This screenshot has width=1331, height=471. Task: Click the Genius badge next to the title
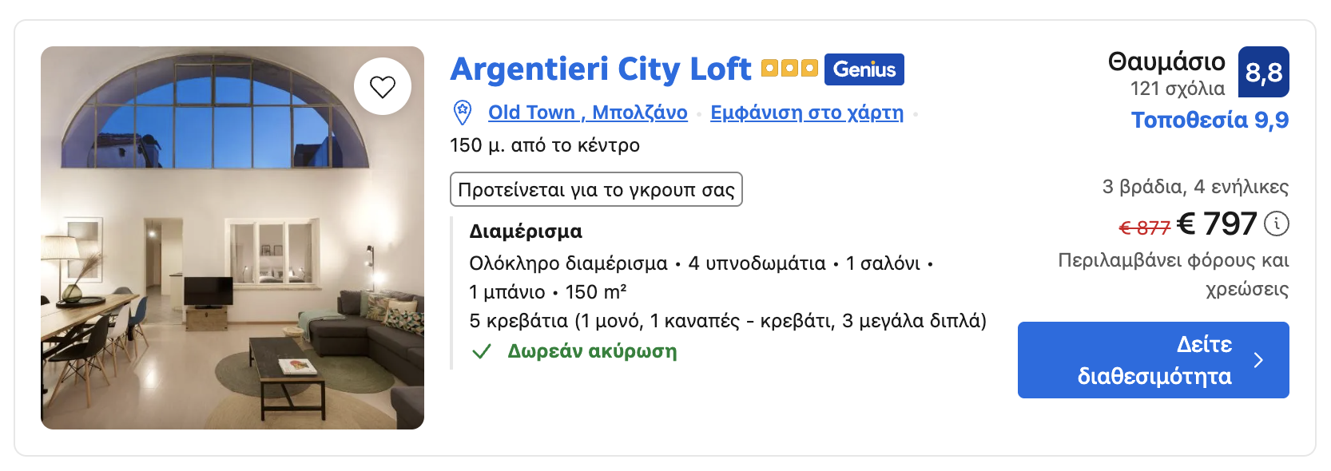(x=864, y=69)
